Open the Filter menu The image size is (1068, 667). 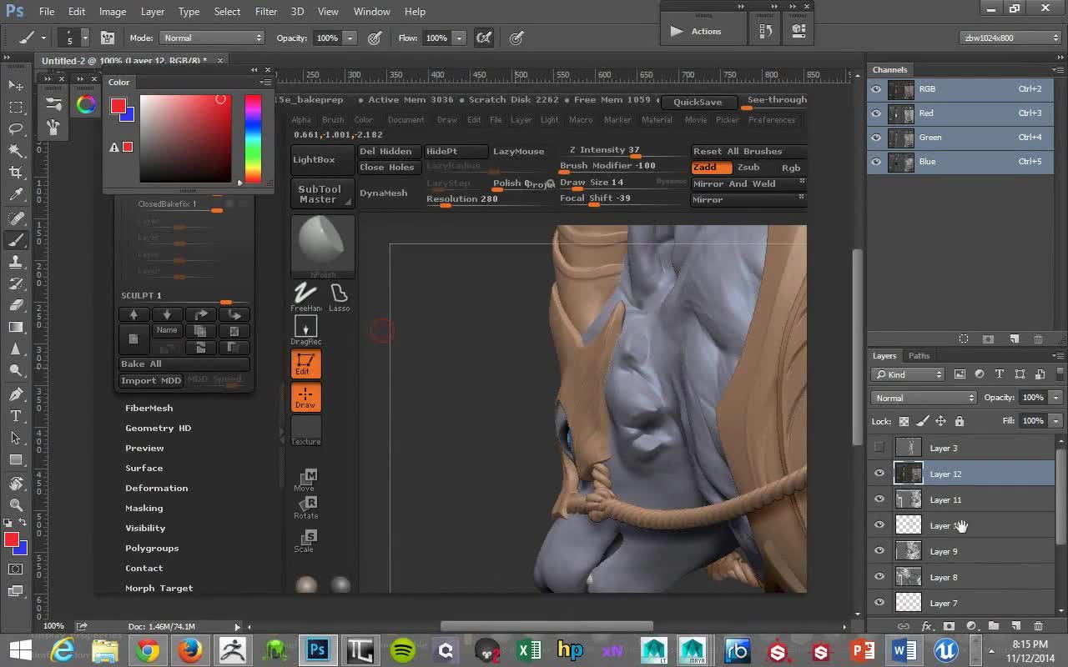(x=266, y=12)
